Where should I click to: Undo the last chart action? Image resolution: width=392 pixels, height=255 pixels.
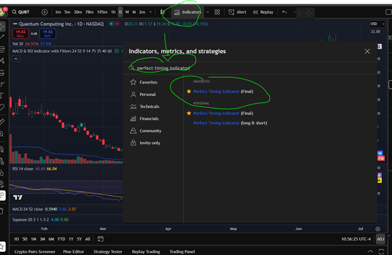point(285,12)
